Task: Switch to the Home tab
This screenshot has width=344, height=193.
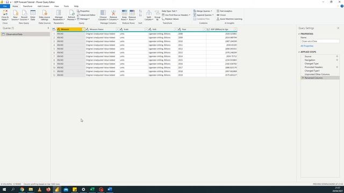Action: click(15, 6)
